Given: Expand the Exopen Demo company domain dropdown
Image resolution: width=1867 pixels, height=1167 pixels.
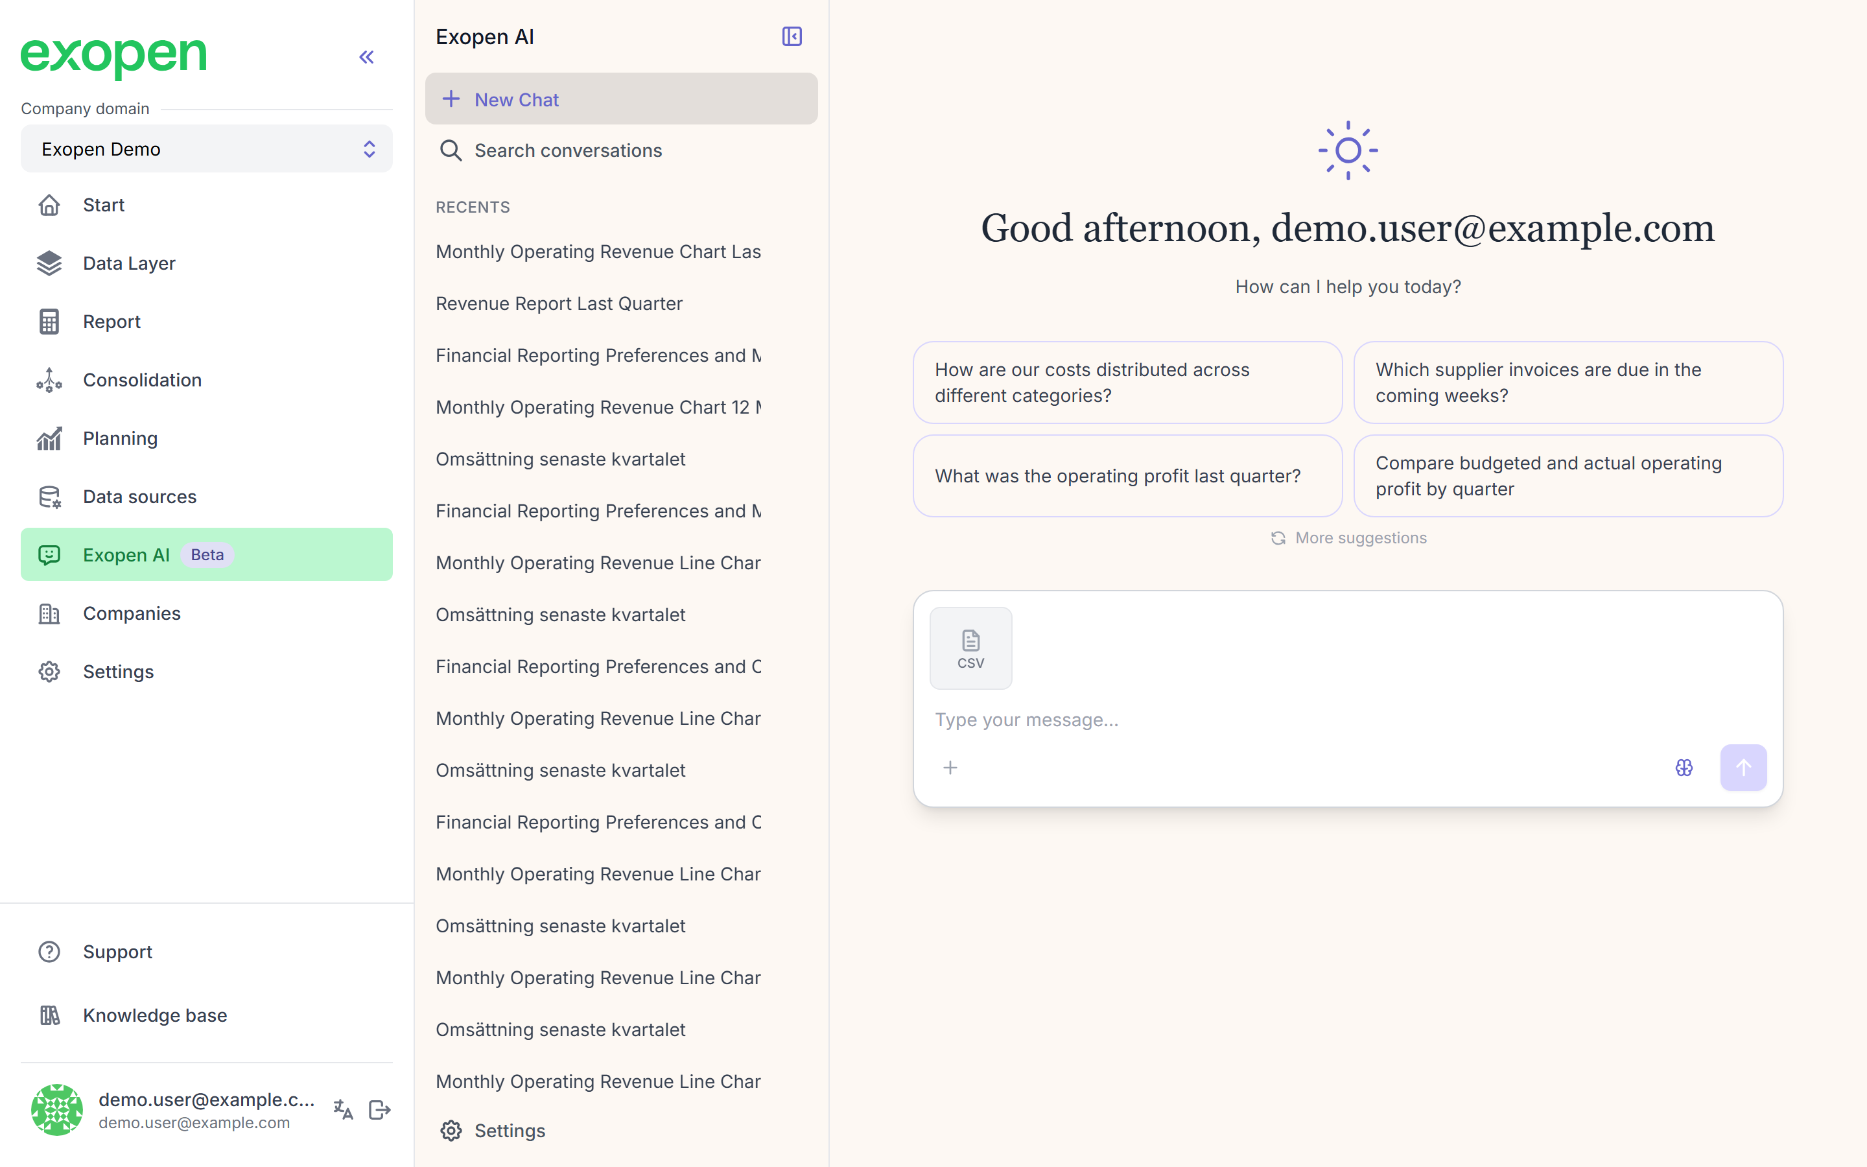Looking at the screenshot, I should tap(207, 149).
